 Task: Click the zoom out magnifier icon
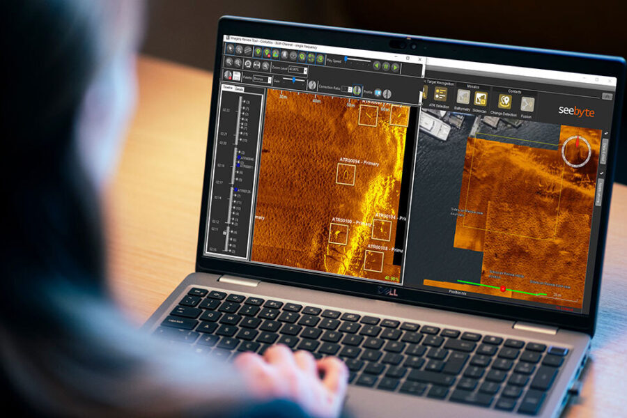pyautogui.click(x=238, y=63)
